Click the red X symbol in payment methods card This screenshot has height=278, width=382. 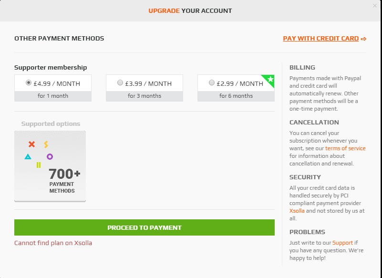31,144
